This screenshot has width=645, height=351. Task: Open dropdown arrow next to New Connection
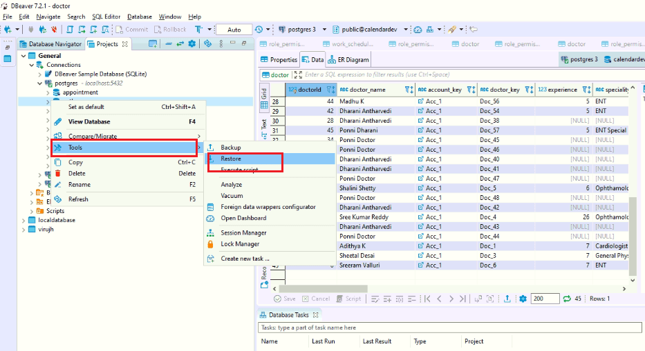(x=17, y=30)
